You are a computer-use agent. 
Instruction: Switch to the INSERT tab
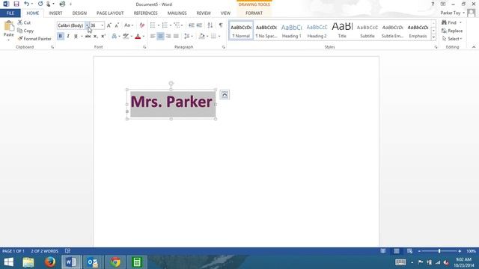55,13
